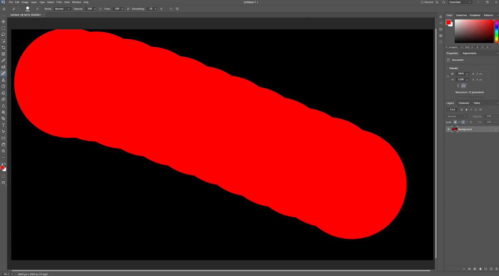Screen dimensions: 499x276
Task: Create a new layer with the plus icon
Action: pos(491,269)
